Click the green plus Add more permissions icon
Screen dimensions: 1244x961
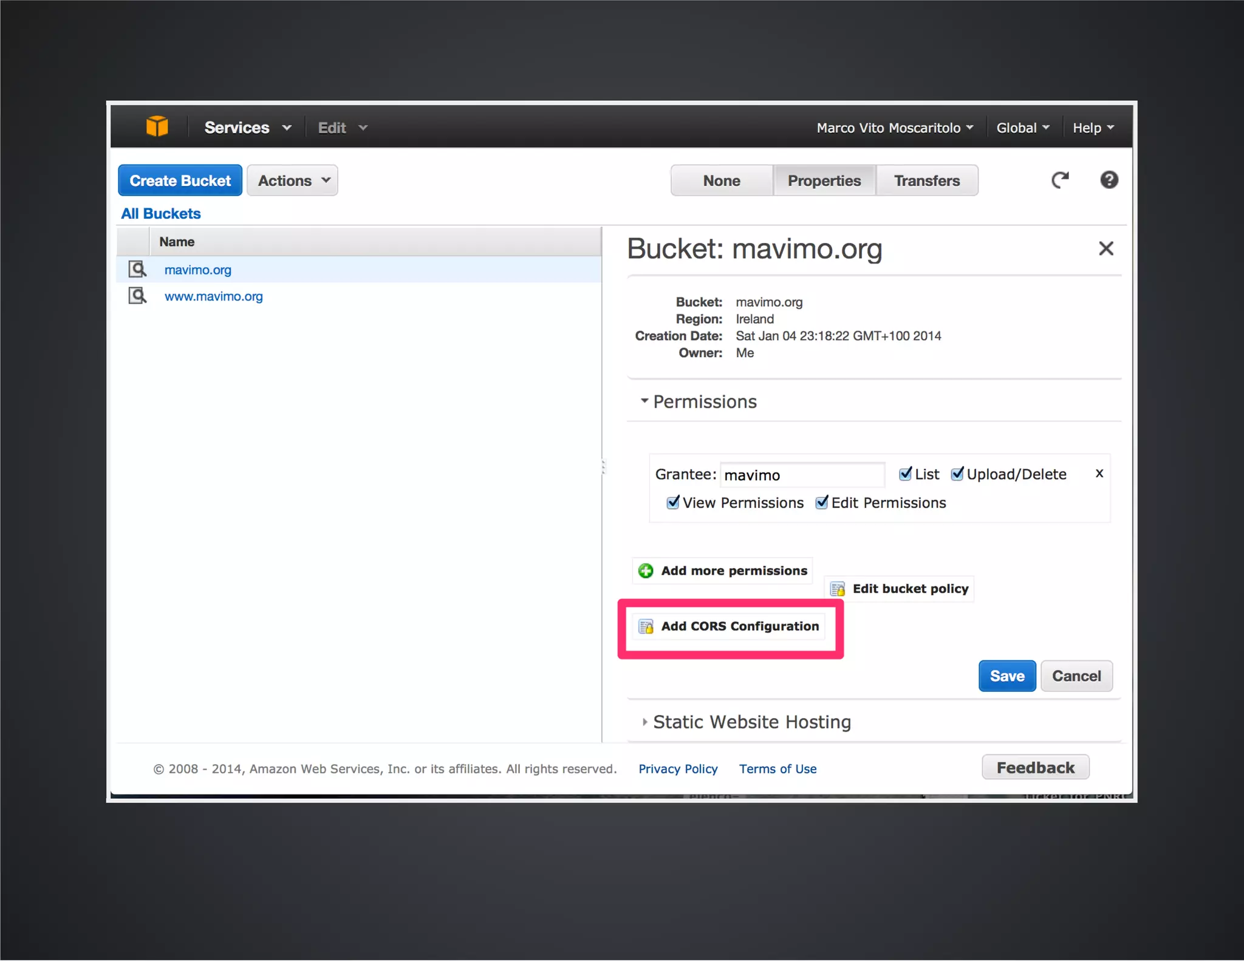pos(646,570)
